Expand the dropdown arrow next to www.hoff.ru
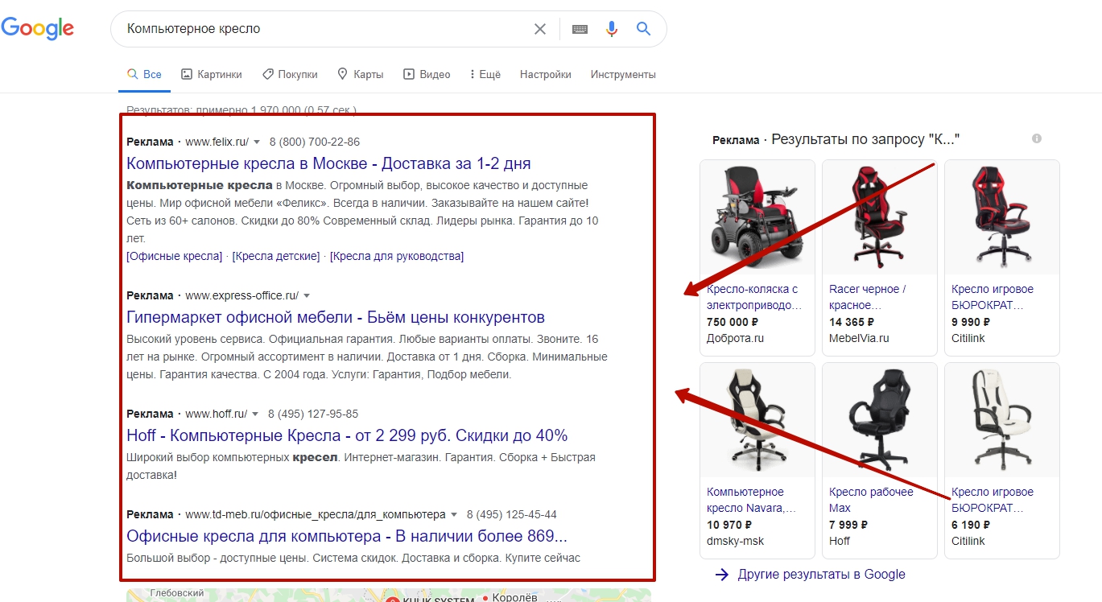Screen dimensions: 1102x602 click(x=255, y=414)
